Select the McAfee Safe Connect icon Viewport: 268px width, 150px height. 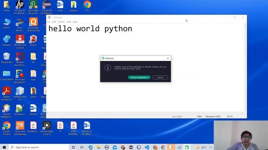click(x=20, y=42)
